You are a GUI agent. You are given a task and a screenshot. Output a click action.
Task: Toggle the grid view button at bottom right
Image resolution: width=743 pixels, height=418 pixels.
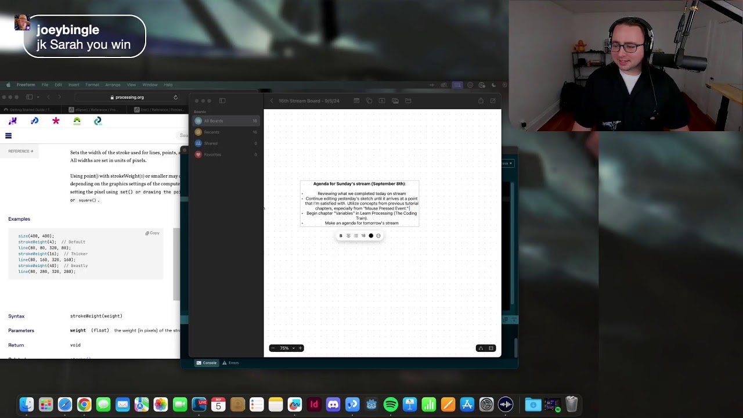tap(491, 348)
